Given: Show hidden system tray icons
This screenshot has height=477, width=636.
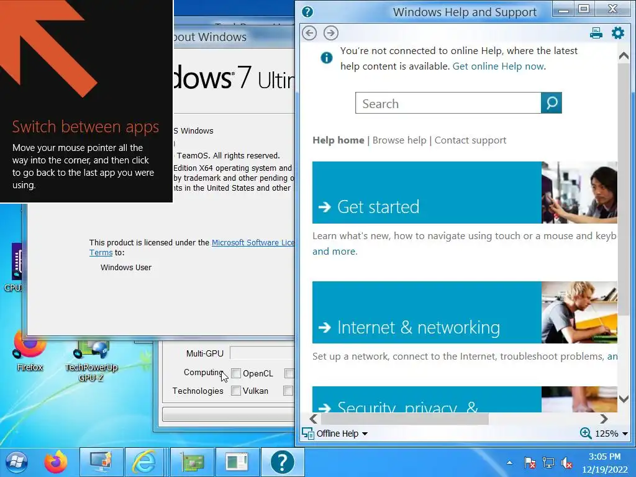Looking at the screenshot, I should 509,462.
